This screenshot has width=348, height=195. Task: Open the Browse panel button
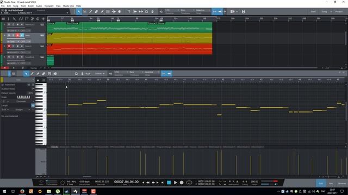(342, 183)
